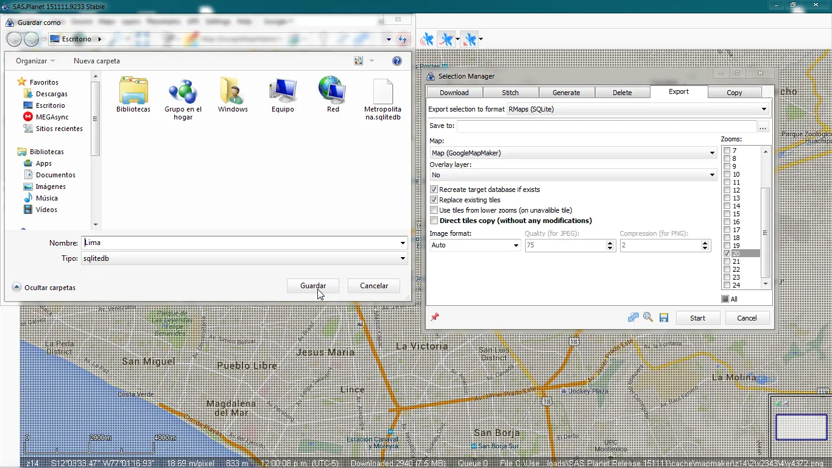Change the file view mode icon
Viewport: 832px width, 468px height.
coord(358,61)
